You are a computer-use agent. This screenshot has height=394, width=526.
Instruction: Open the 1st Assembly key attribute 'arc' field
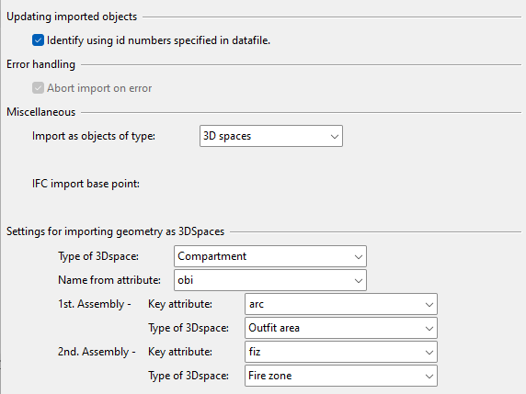(341, 304)
